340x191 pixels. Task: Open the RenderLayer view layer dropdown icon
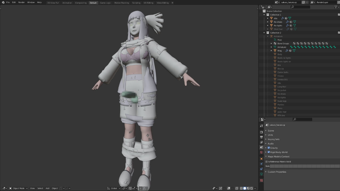coord(313,2)
